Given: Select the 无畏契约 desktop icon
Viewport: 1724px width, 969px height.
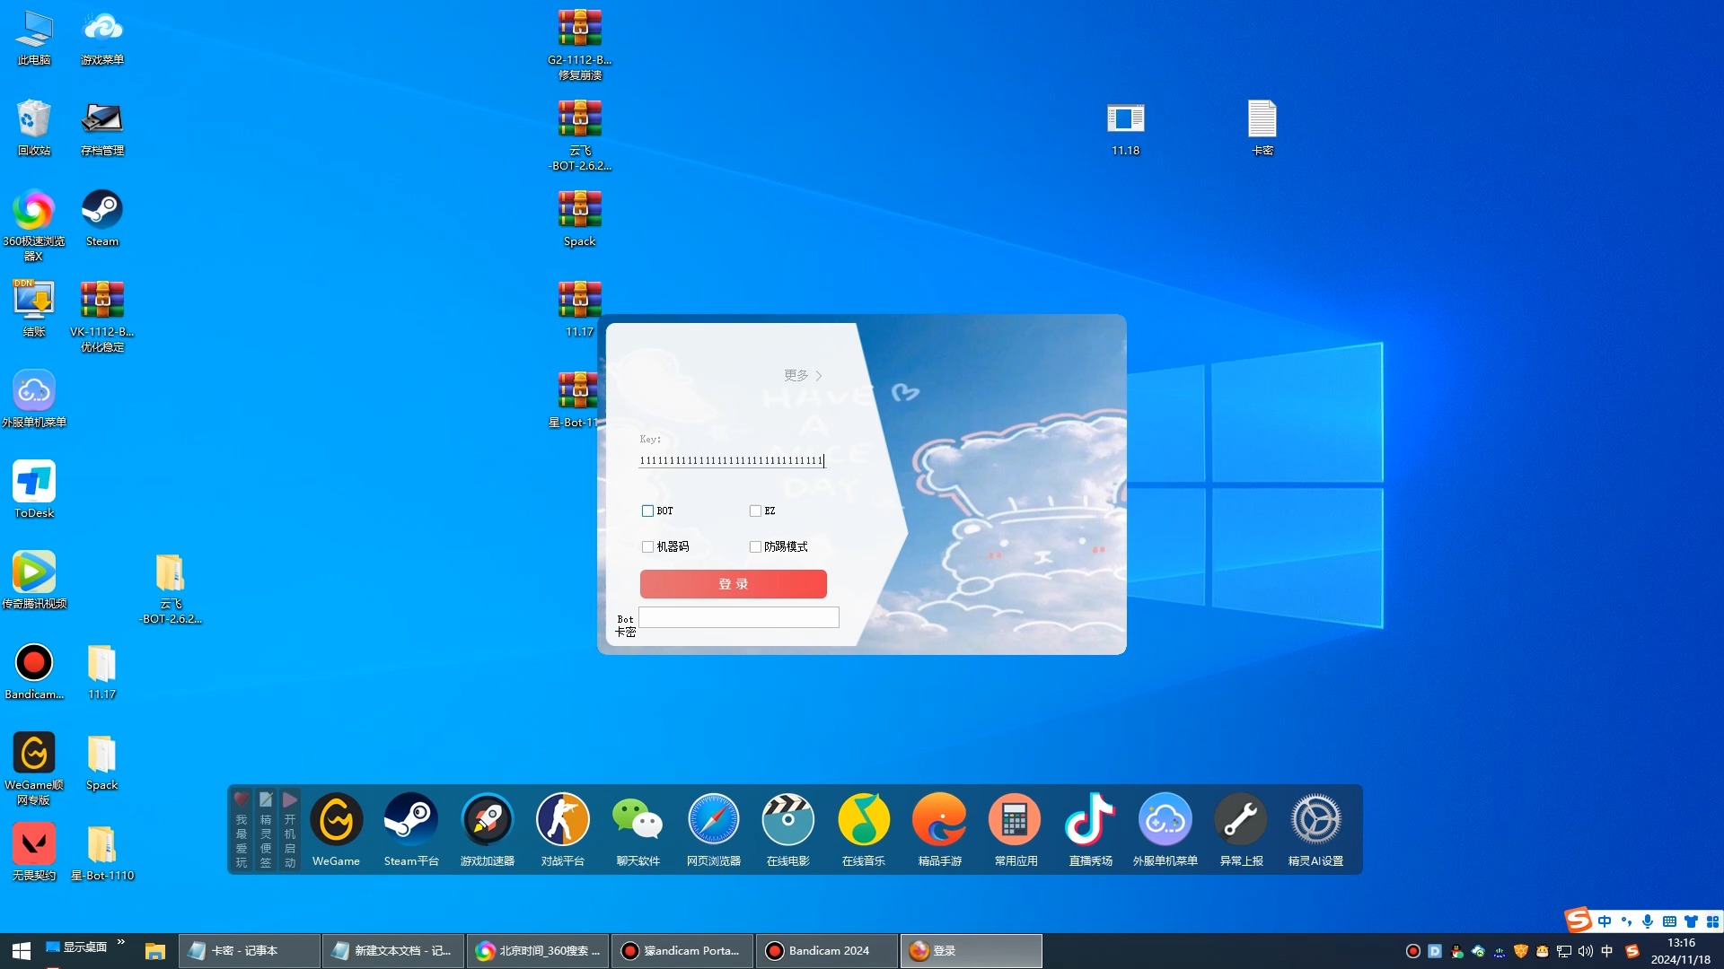Looking at the screenshot, I should [x=34, y=852].
